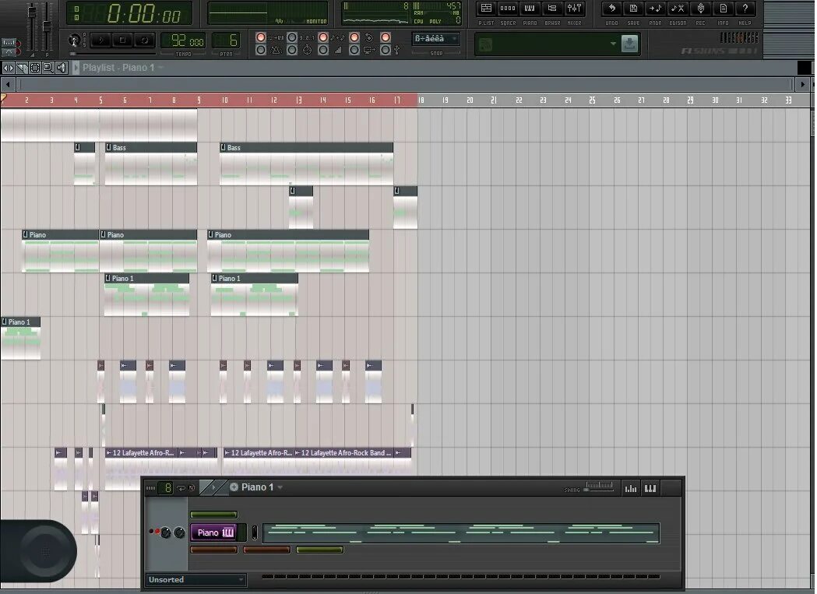Click the Stop transport button
The height and width of the screenshot is (594, 817).
point(122,40)
